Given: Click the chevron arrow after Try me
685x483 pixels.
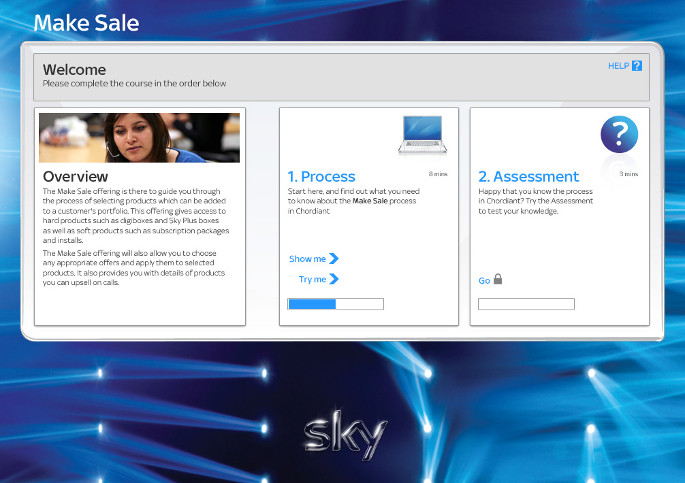Looking at the screenshot, I should pos(335,279).
